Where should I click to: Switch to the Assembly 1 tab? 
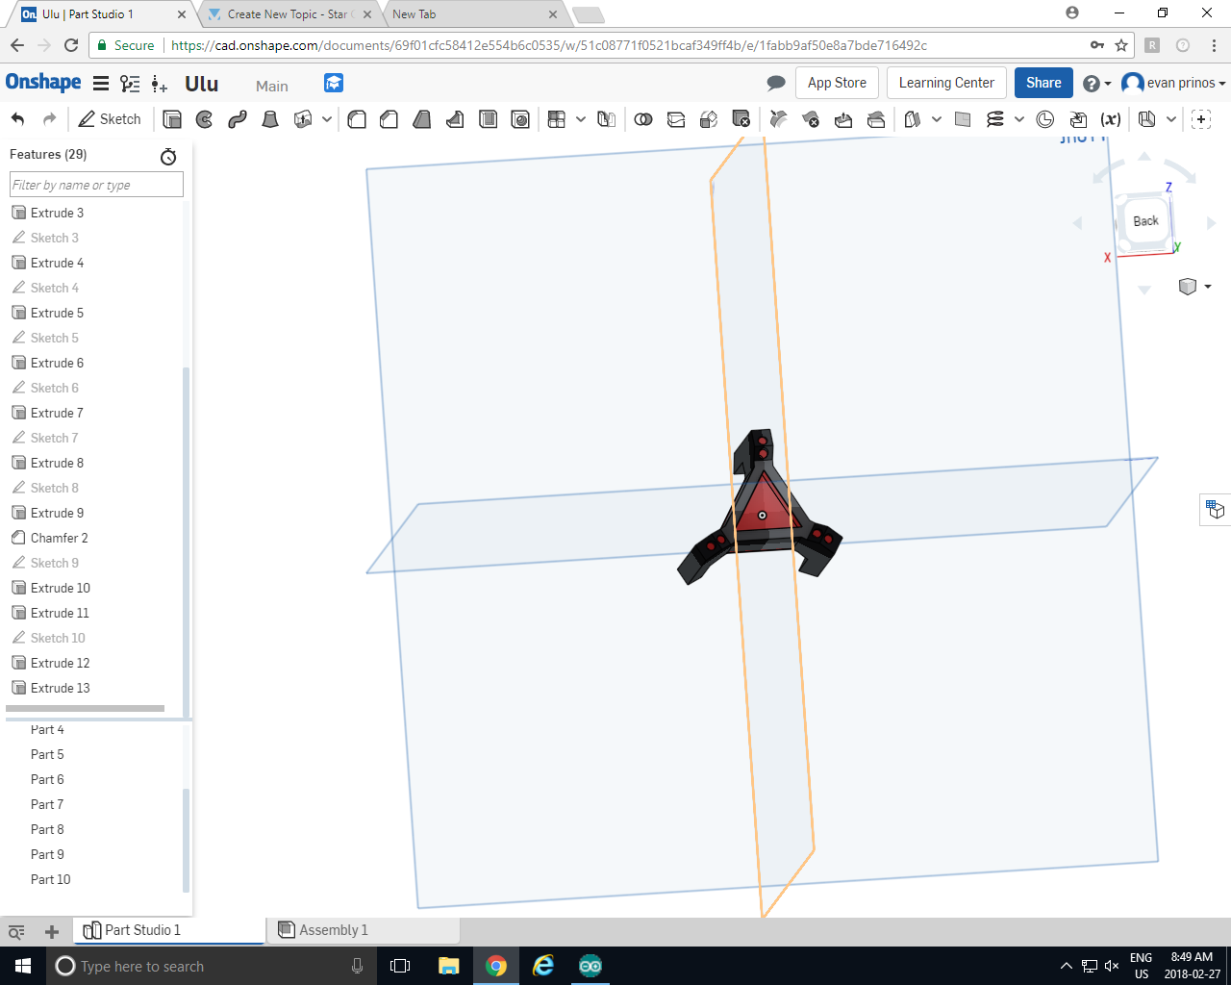tap(335, 930)
